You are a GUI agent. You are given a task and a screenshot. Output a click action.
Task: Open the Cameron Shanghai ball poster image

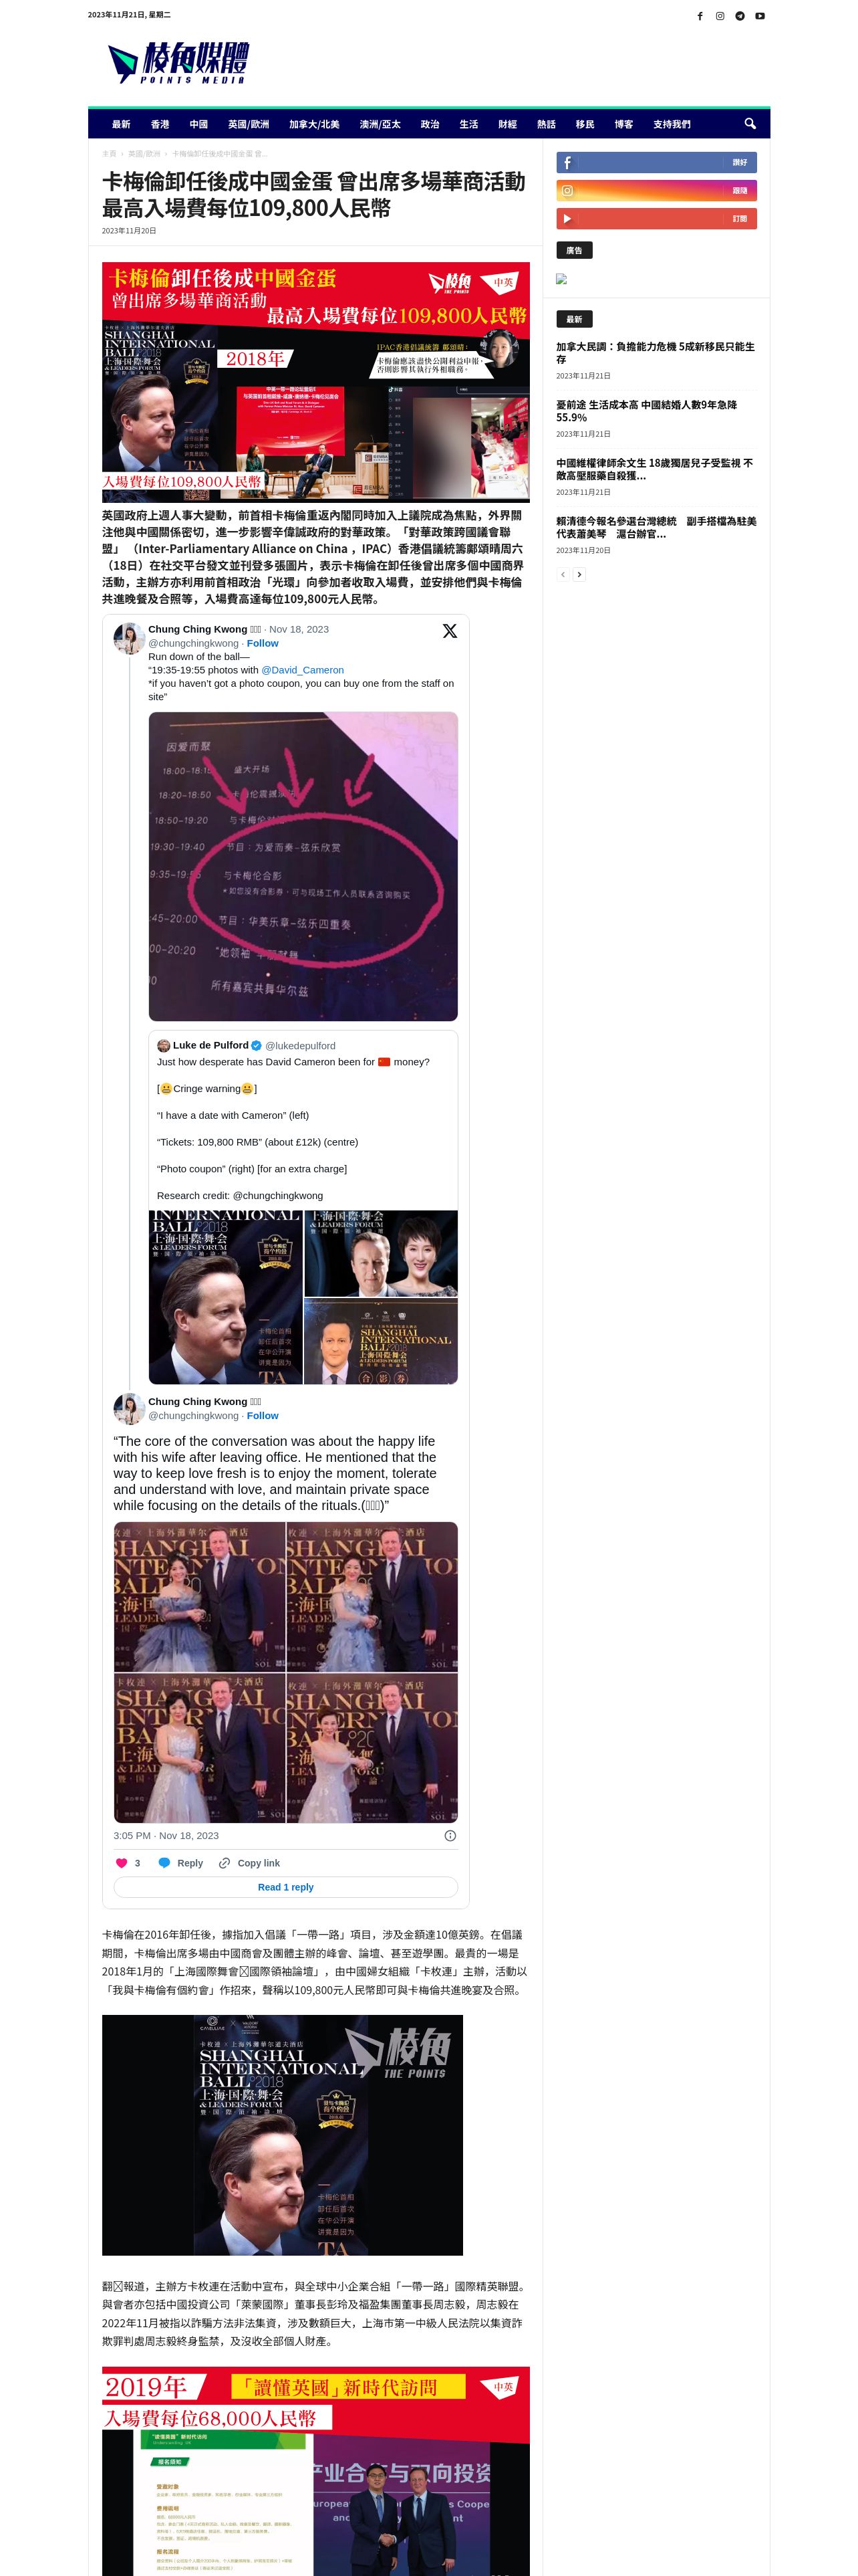[283, 2135]
